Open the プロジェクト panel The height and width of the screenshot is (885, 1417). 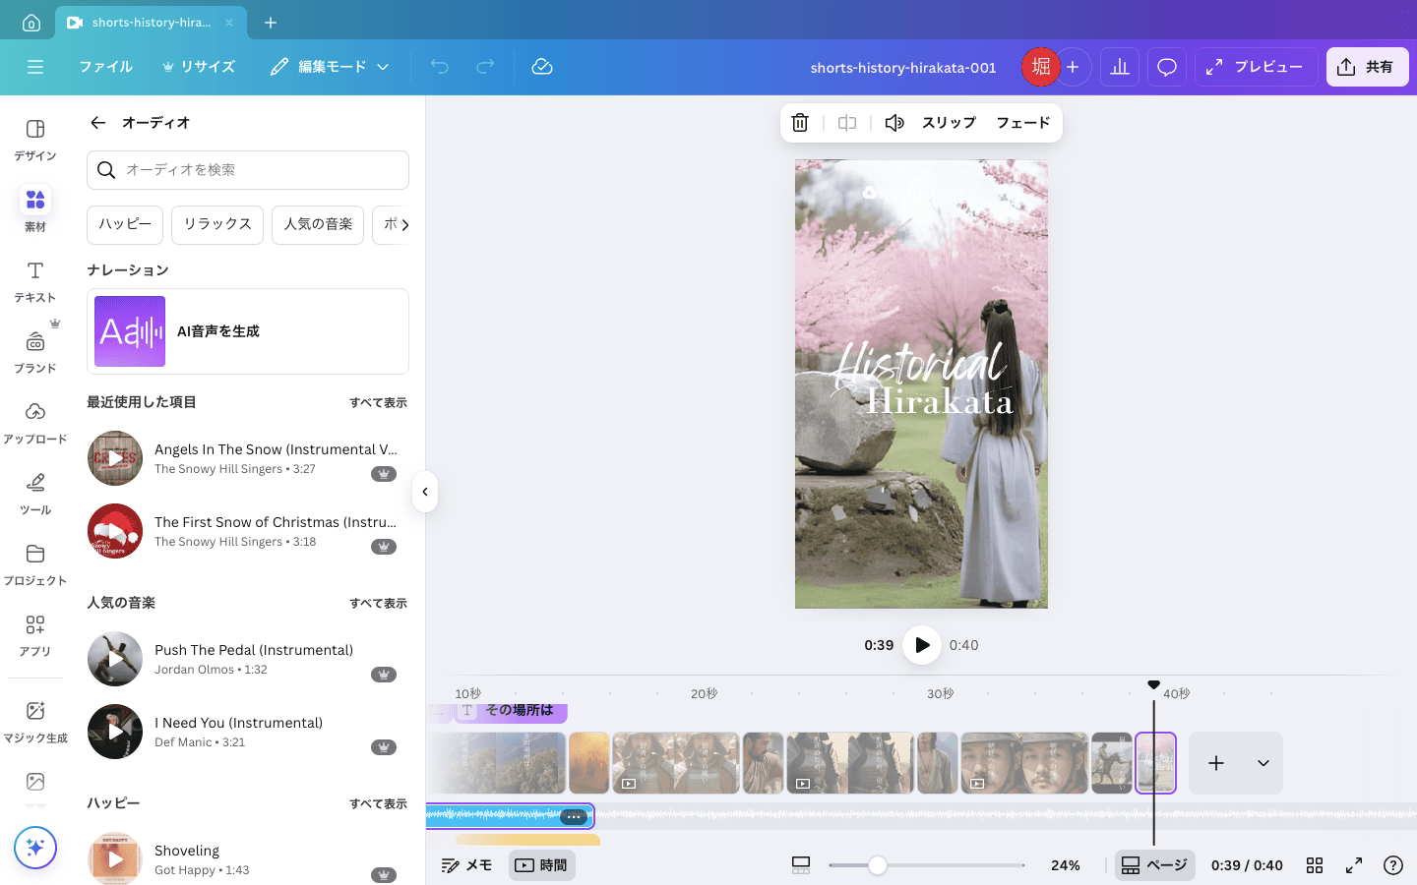pos(34,565)
